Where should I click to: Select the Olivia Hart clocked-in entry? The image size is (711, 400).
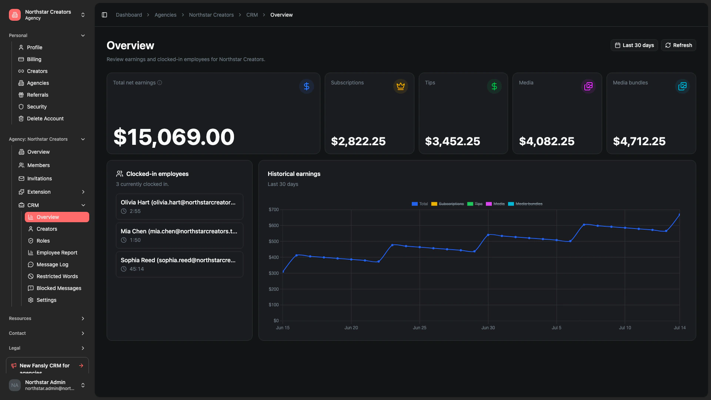pos(180,207)
